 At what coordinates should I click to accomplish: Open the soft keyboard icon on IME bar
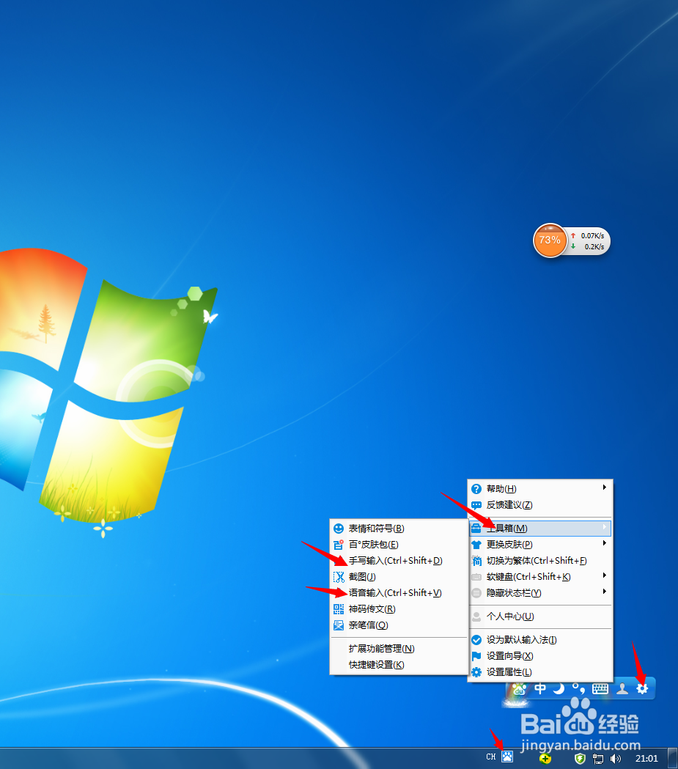(600, 688)
